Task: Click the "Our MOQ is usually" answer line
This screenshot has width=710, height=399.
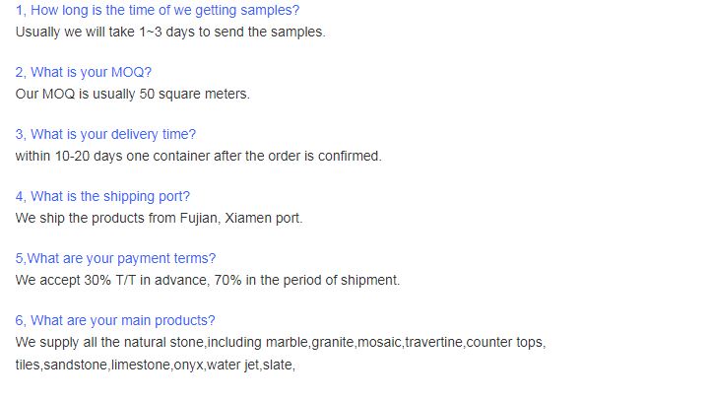Action: tap(133, 95)
